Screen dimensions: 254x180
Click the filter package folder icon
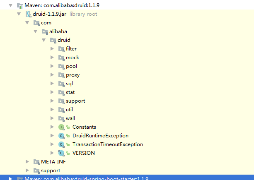61,49
